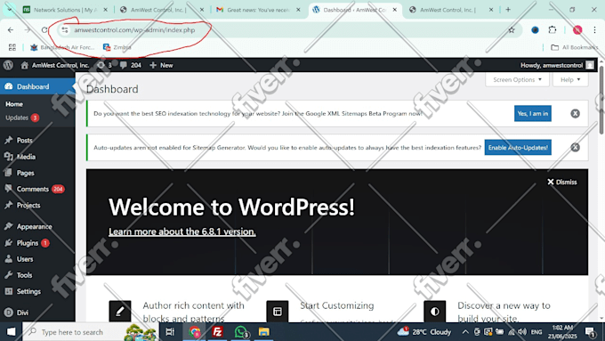Screen dimensions: 605x341
Task: Open Home submenu item
Action: (14, 104)
